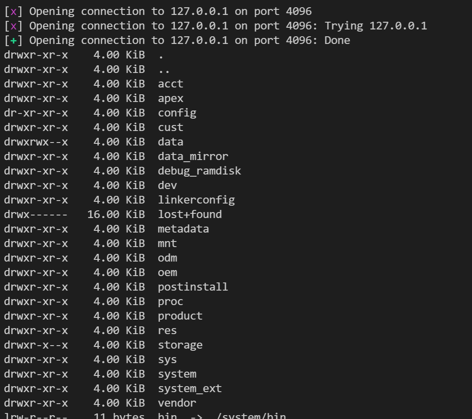Click the "product" directory name
The width and height of the screenshot is (472, 419).
(180, 316)
